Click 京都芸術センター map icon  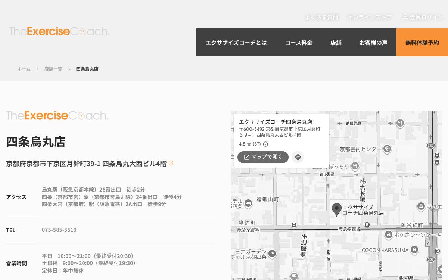(387, 149)
